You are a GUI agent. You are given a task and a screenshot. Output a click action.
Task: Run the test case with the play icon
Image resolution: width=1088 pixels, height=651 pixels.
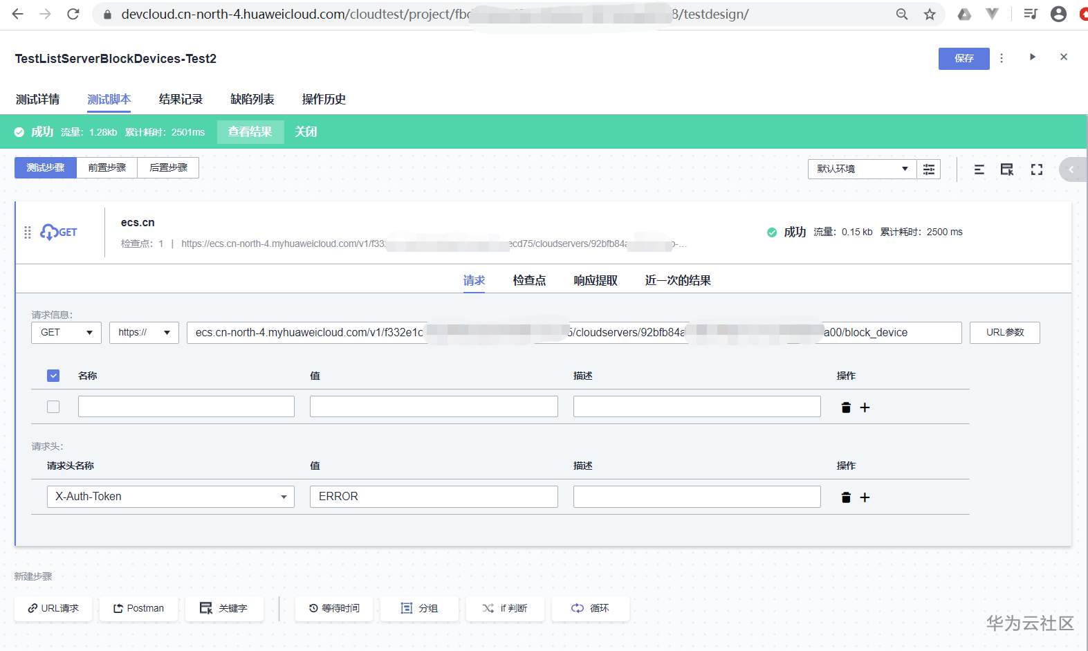click(x=1032, y=57)
